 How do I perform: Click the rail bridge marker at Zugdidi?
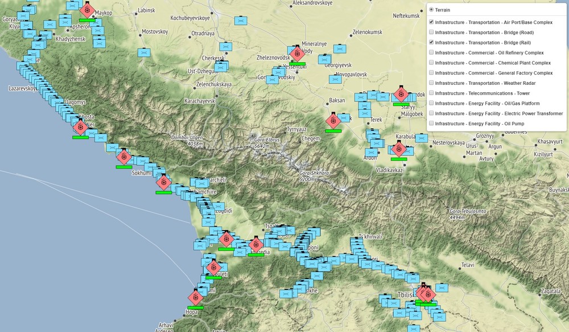click(x=218, y=207)
